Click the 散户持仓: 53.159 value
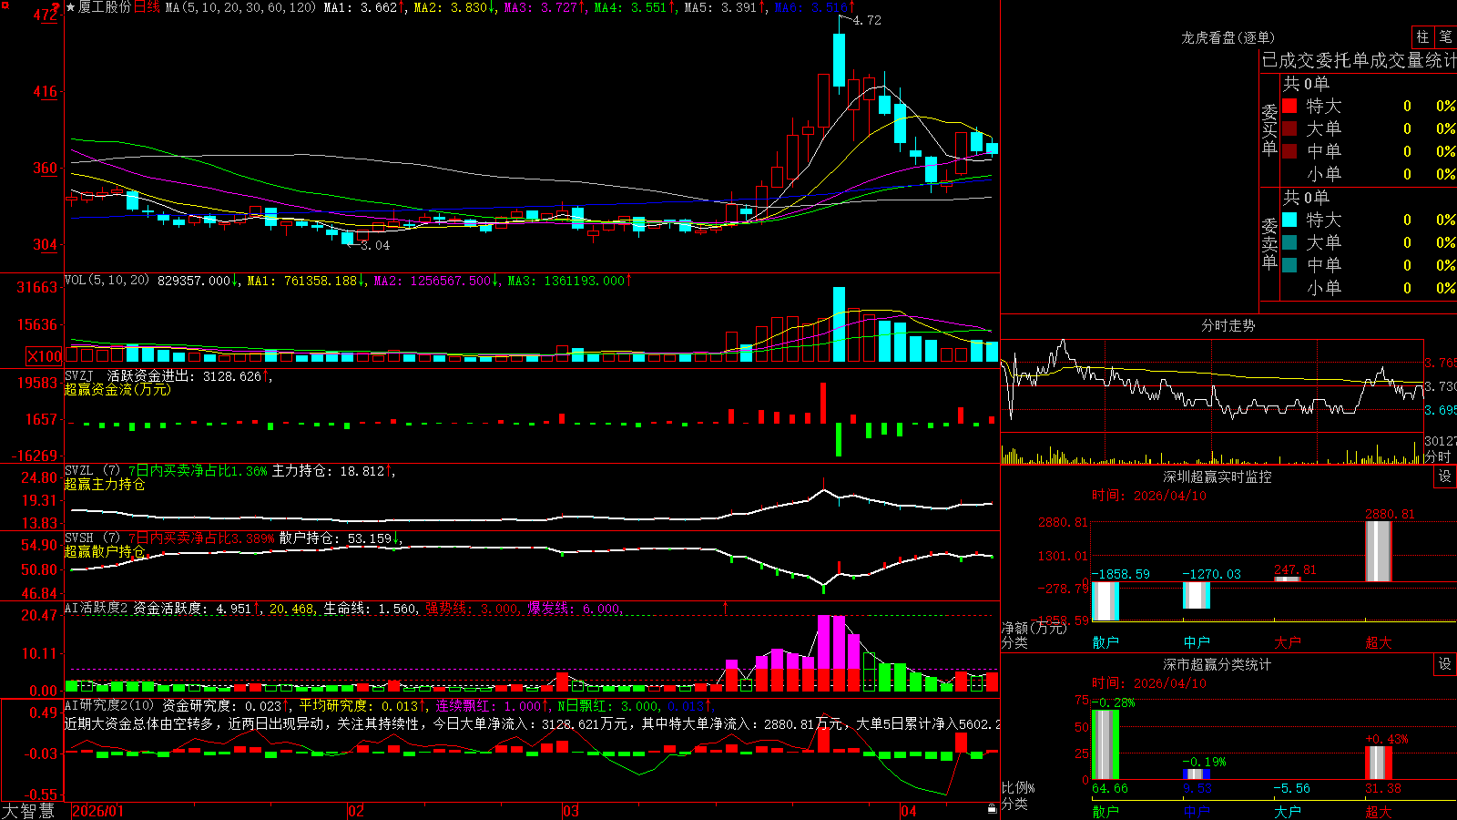Viewport: 1457px width, 820px height. [x=335, y=538]
